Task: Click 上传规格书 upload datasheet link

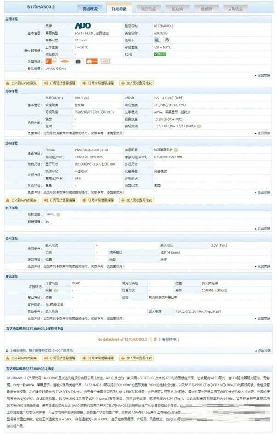Action: coord(168,339)
